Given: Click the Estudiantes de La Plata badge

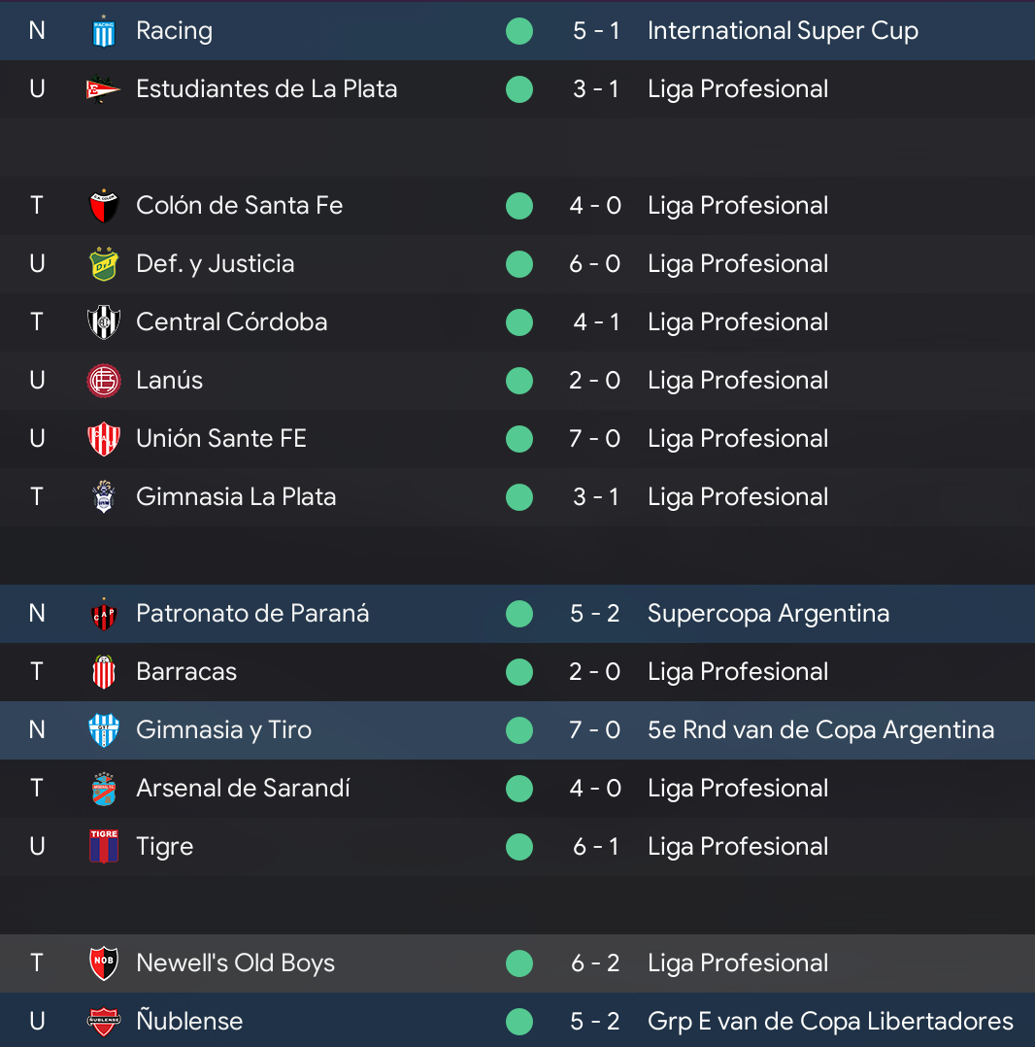Looking at the screenshot, I should (104, 88).
